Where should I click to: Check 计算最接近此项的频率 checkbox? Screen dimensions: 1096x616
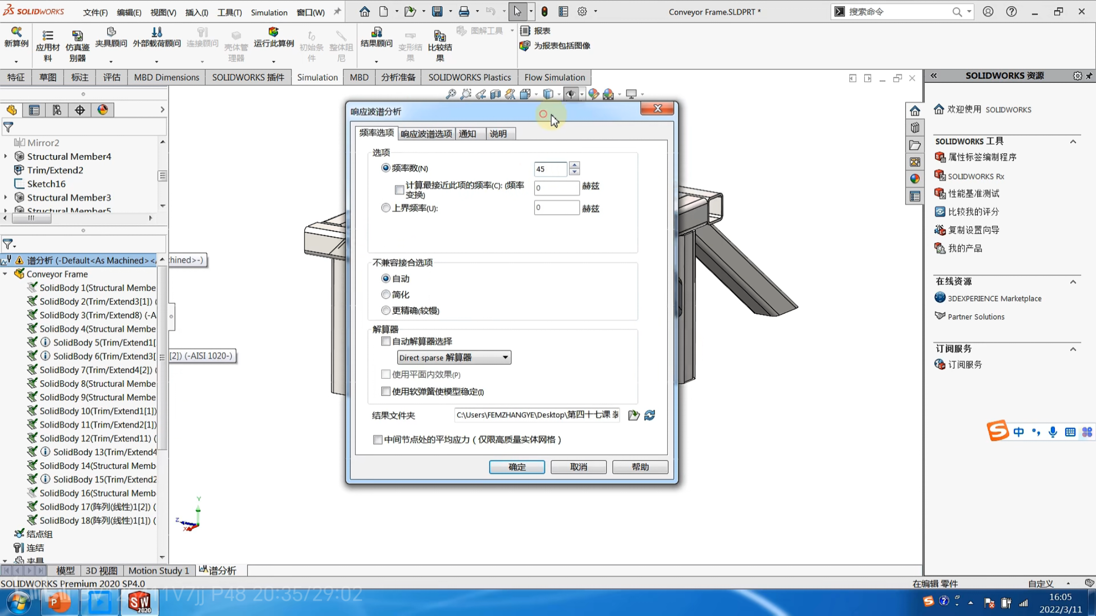pos(399,190)
